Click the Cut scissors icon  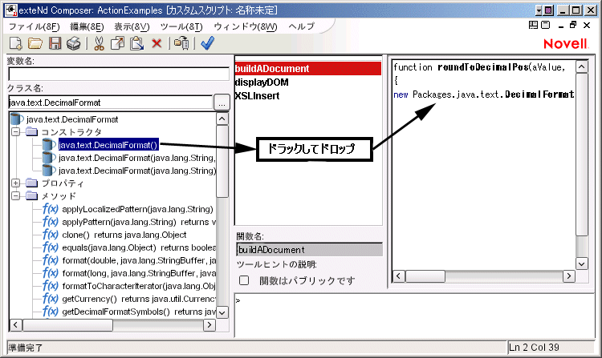pos(99,43)
